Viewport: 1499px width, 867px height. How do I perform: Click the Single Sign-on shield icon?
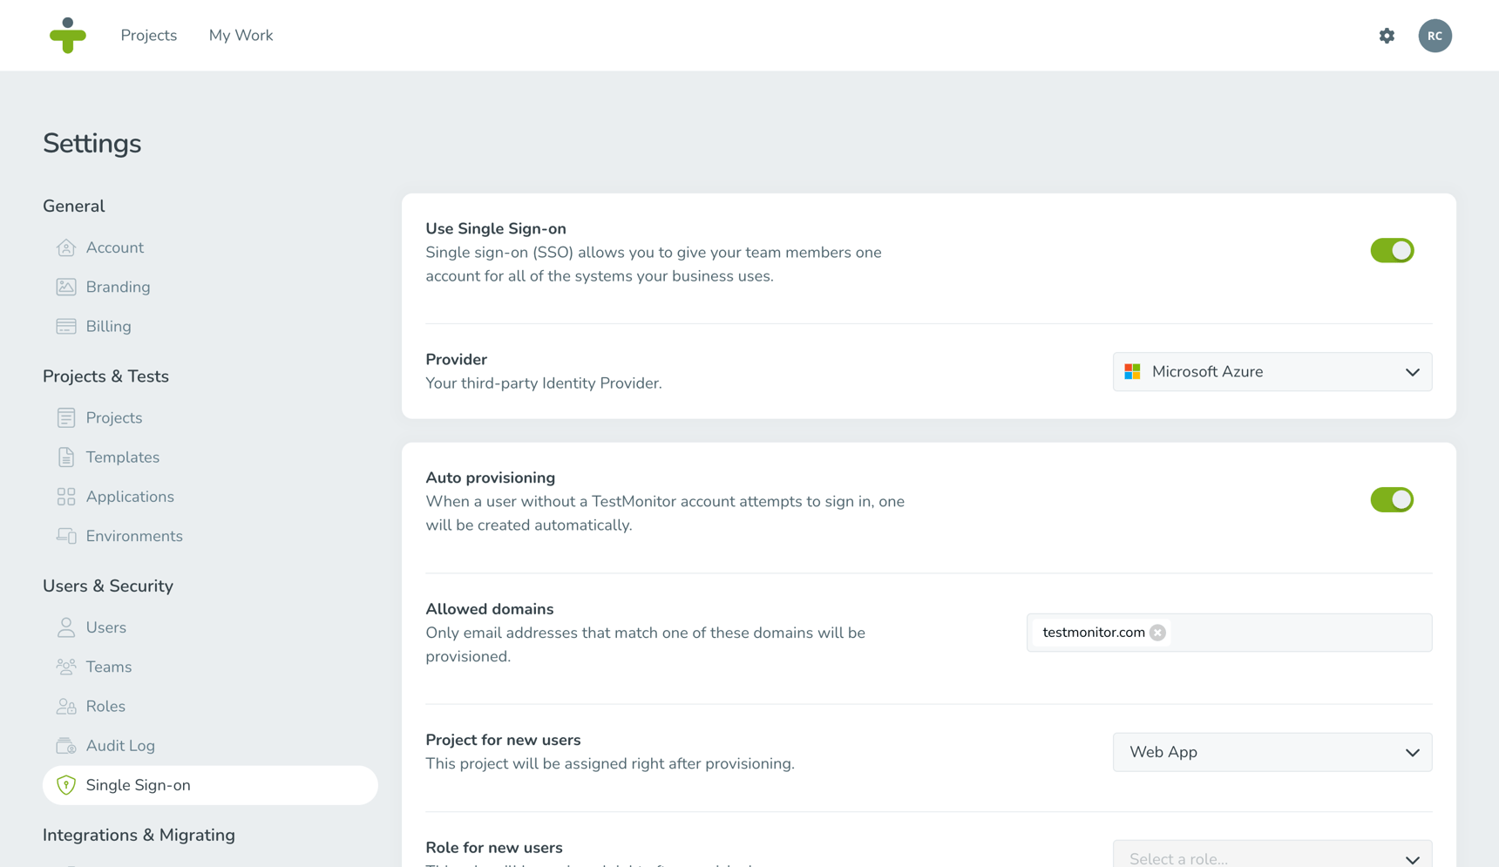(x=66, y=785)
